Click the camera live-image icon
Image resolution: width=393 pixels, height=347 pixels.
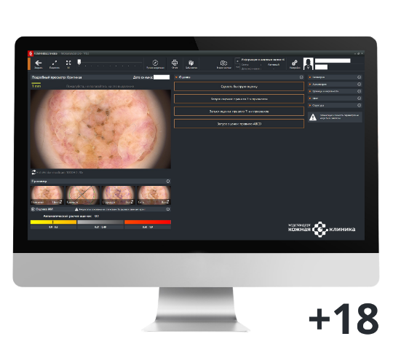(223, 63)
